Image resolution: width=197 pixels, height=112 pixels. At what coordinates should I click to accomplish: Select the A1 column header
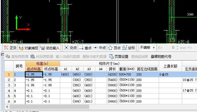(66, 69)
